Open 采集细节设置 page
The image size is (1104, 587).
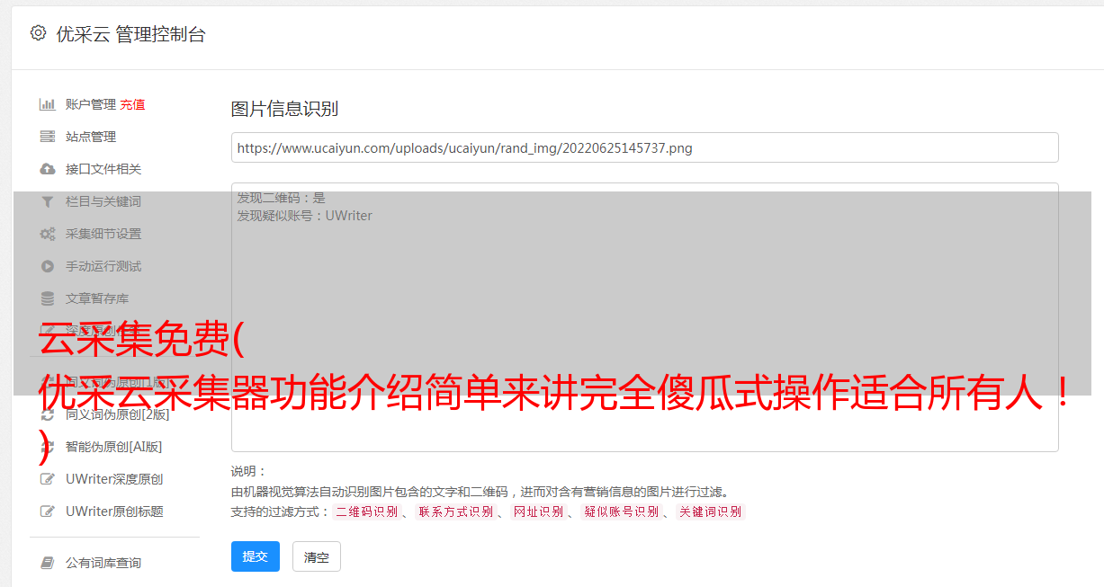103,234
